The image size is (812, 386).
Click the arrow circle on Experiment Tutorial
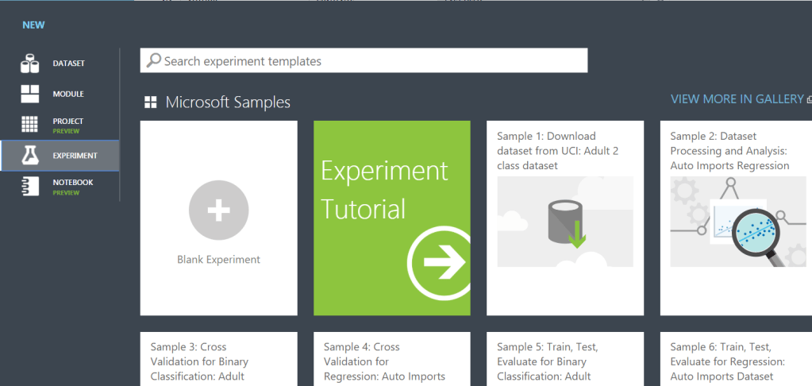coord(439,261)
